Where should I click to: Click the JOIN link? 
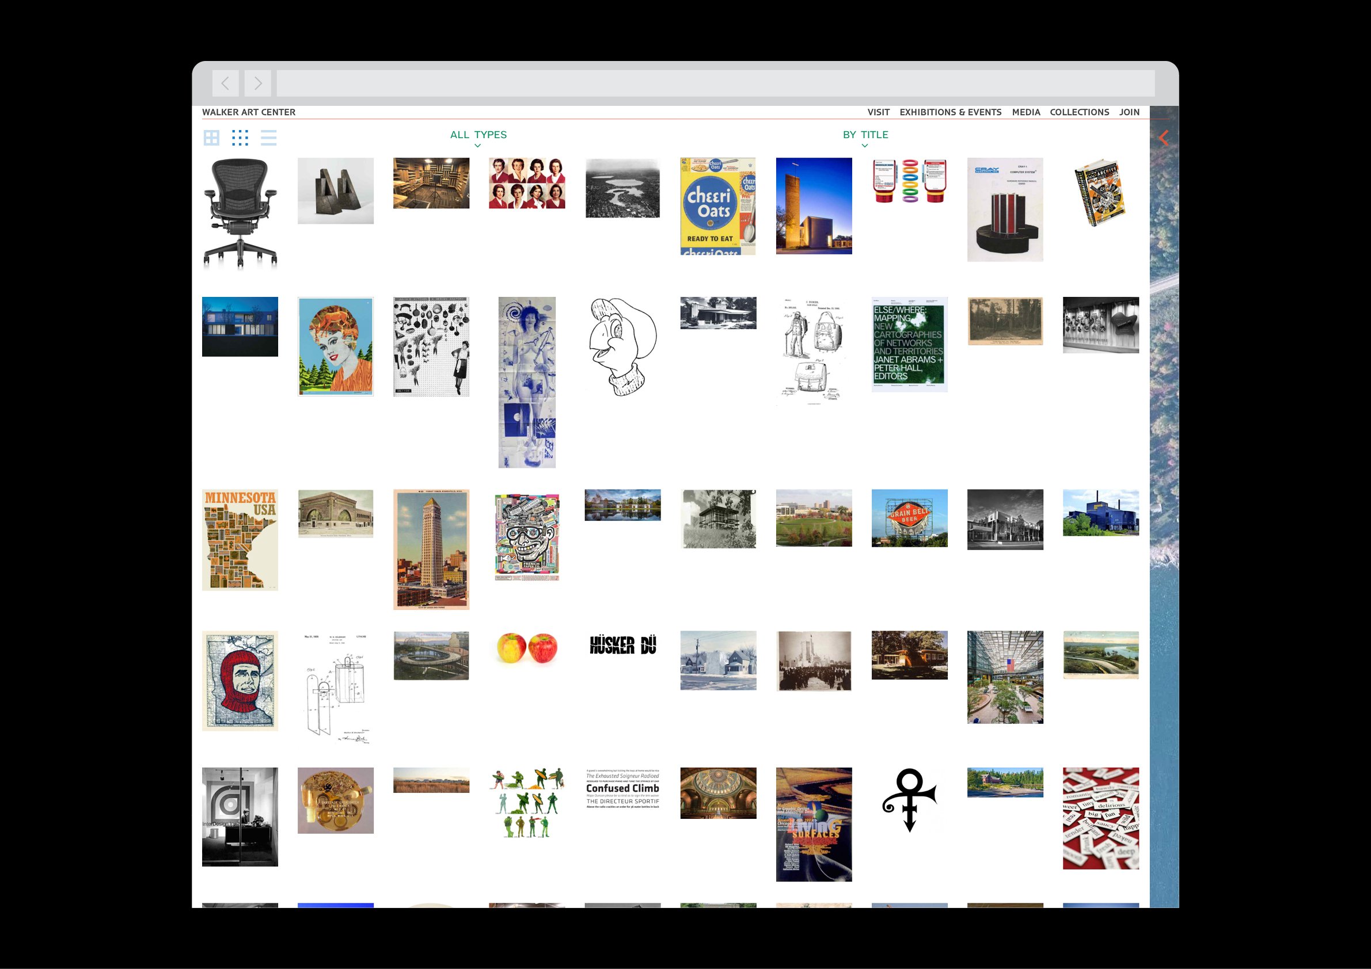[1129, 112]
